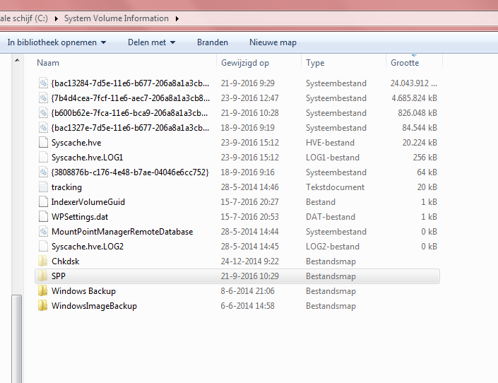The height and width of the screenshot is (383, 498).
Task: Click type 'Tekstdocument'
Action: point(335,187)
